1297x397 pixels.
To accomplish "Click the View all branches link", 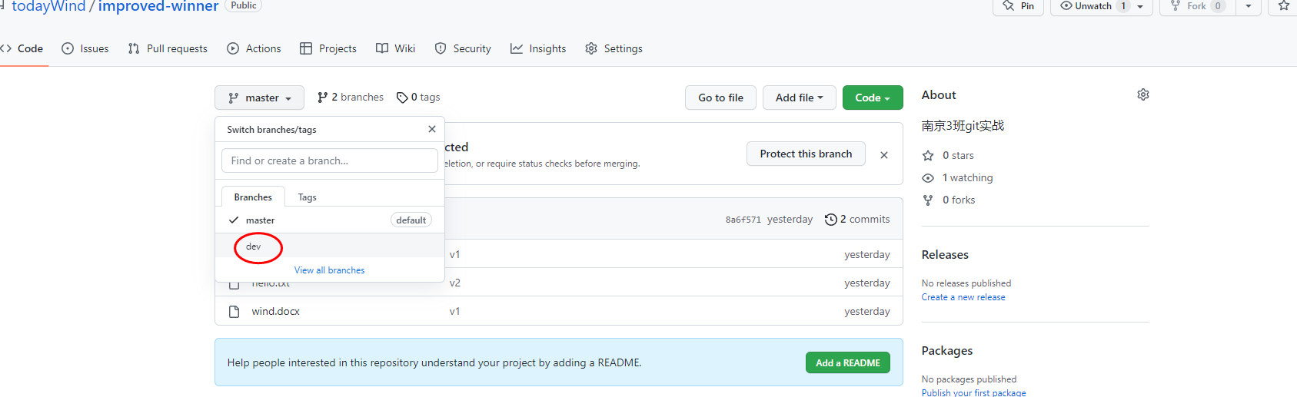I will point(330,270).
